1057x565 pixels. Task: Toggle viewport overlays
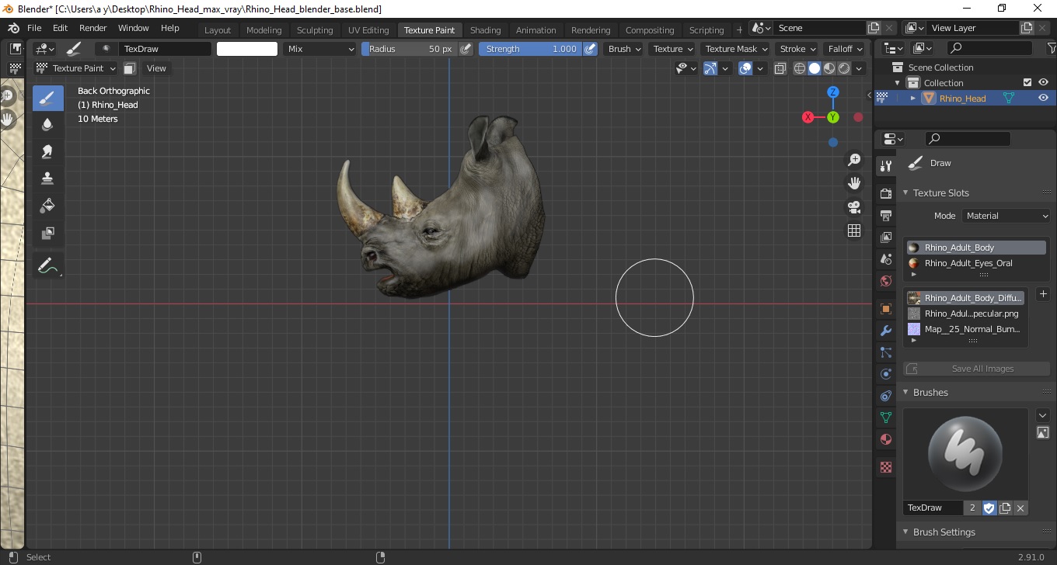(745, 68)
